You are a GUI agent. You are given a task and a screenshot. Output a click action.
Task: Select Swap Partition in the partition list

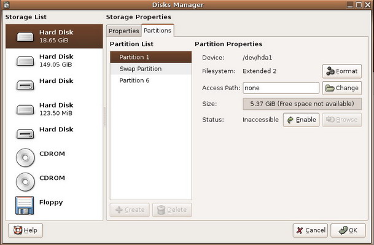tap(150, 69)
